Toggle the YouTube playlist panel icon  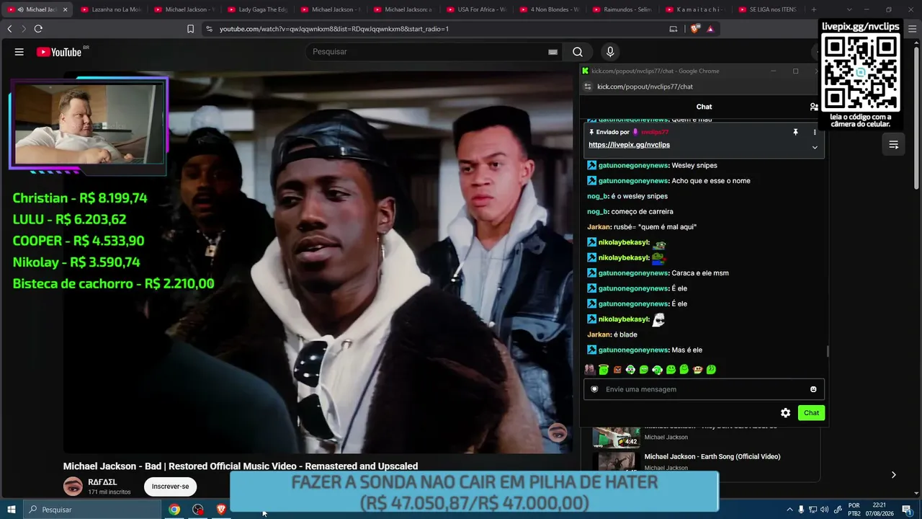coord(893,145)
